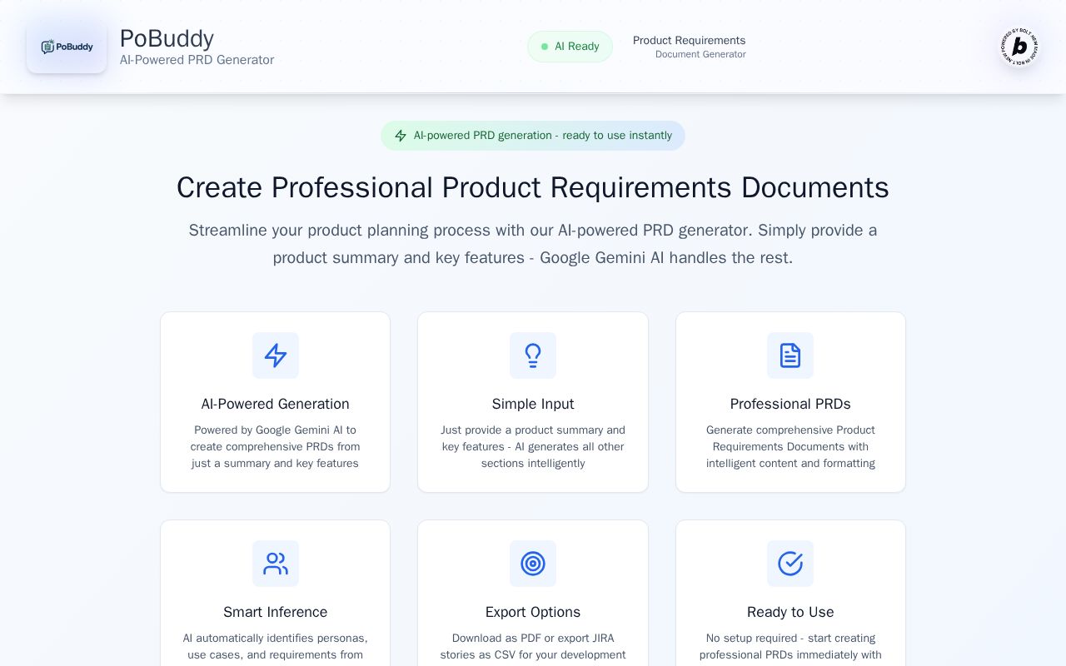The height and width of the screenshot is (666, 1066).
Task: Click the Powered by Google Gemini AI description
Action: tap(276, 447)
